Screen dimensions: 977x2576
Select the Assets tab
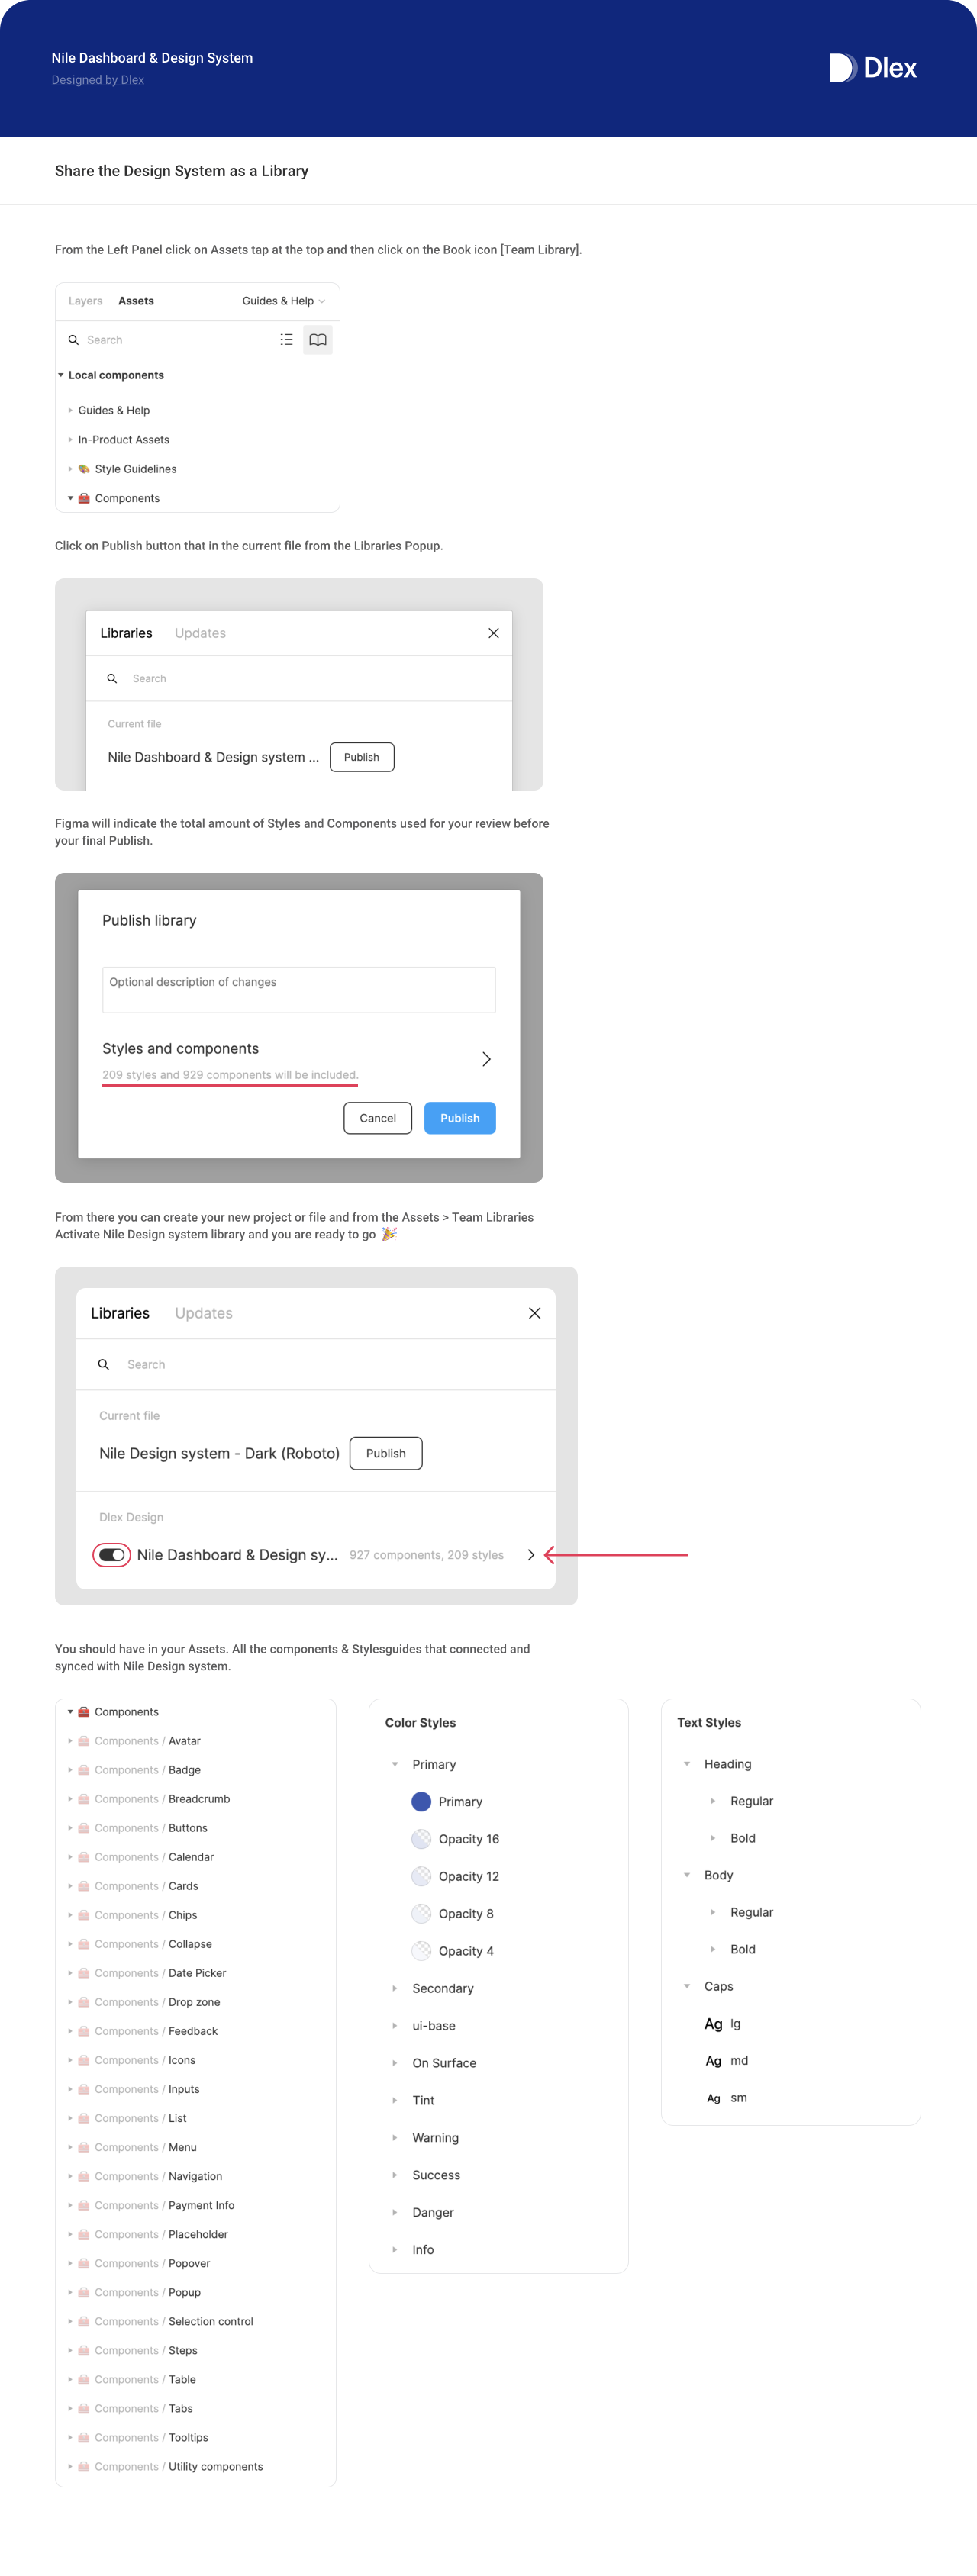pyautogui.click(x=136, y=301)
